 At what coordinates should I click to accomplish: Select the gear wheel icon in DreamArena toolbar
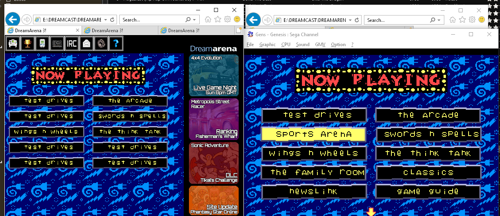(101, 43)
